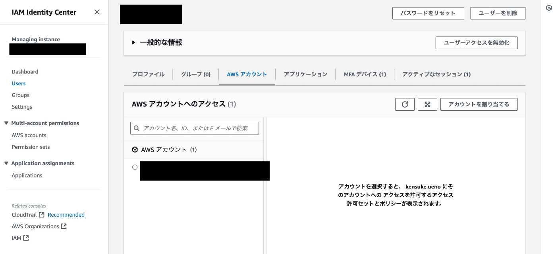Open AWS accounts in the sidebar

[x=29, y=135]
